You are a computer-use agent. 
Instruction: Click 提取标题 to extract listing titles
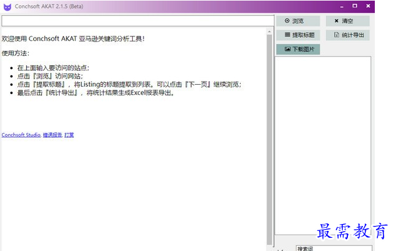click(298, 35)
